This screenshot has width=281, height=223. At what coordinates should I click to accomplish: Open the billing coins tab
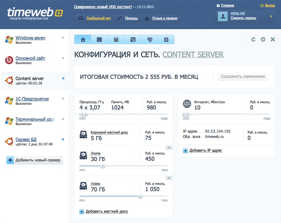(x=150, y=39)
